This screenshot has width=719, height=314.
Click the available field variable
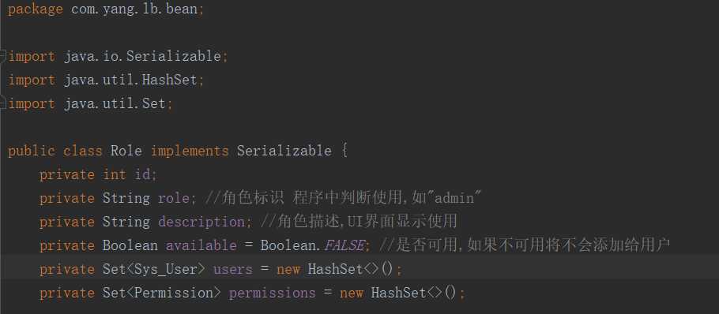pyautogui.click(x=201, y=246)
